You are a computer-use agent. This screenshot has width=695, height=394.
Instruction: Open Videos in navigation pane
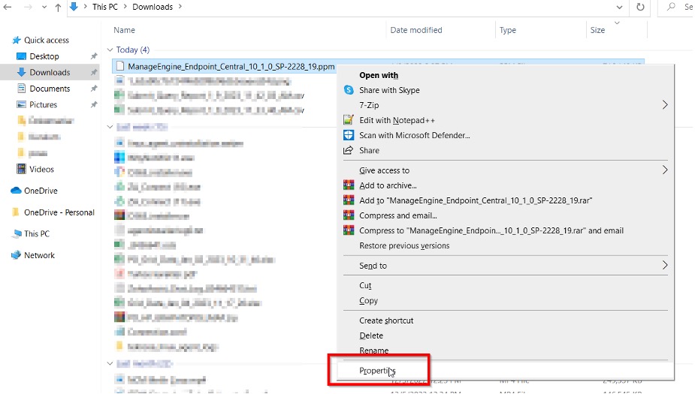click(x=41, y=169)
